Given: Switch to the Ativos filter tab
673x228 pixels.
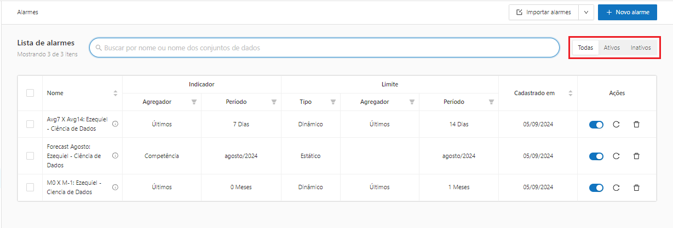Looking at the screenshot, I should (612, 48).
